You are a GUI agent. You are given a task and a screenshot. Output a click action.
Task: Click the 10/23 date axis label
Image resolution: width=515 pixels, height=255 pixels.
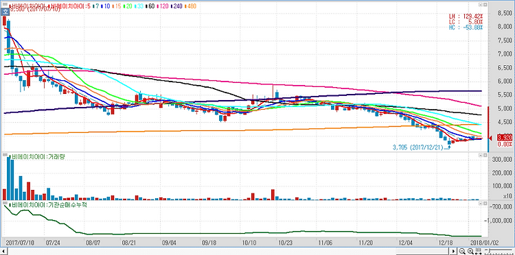point(285,243)
